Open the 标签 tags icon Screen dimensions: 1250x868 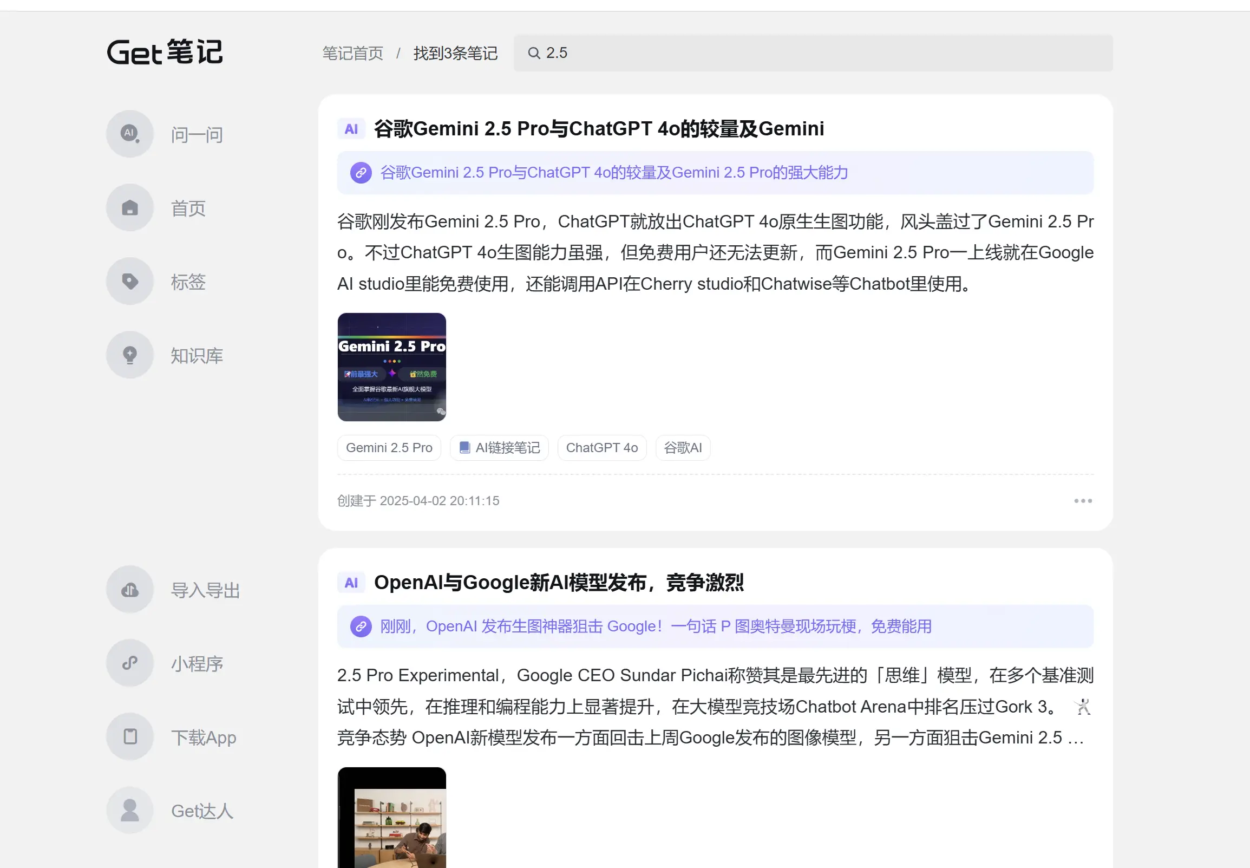[x=130, y=281]
